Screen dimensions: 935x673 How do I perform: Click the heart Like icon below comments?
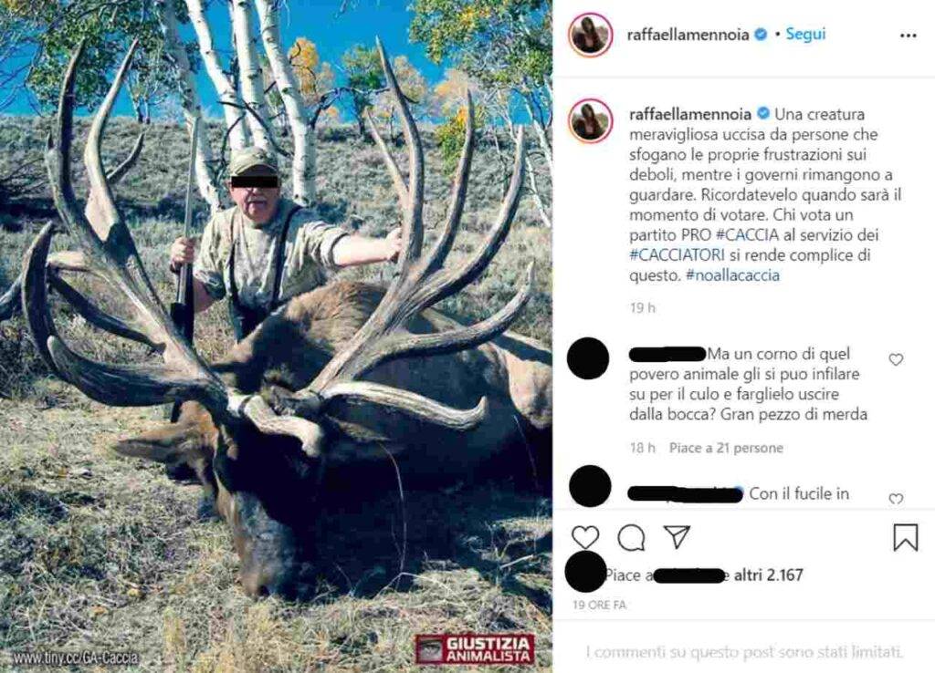point(585,537)
